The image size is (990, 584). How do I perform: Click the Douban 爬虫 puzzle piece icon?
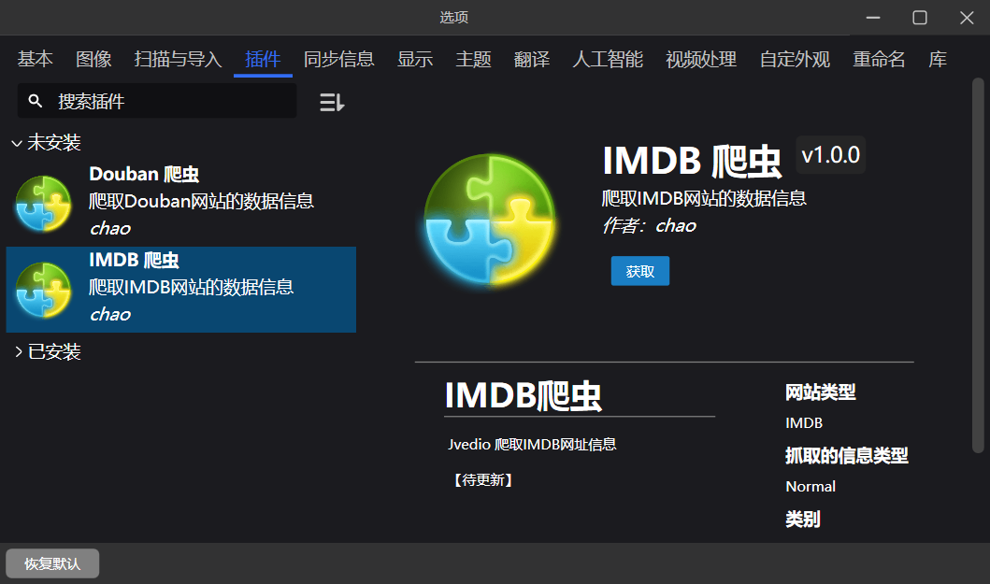[41, 203]
